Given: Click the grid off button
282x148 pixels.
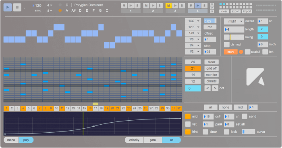Looking at the screenshot, I should pyautogui.click(x=211, y=68).
